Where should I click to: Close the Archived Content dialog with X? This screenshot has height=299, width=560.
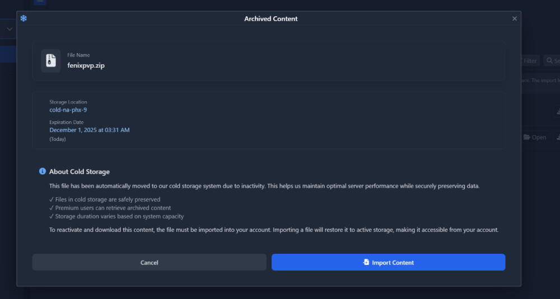pyautogui.click(x=515, y=18)
